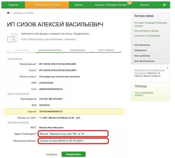Go home via breadcrumb house icon

click(x=8, y=13)
